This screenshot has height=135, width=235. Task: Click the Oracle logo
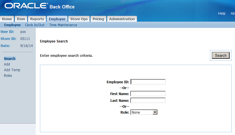pyautogui.click(x=26, y=6)
